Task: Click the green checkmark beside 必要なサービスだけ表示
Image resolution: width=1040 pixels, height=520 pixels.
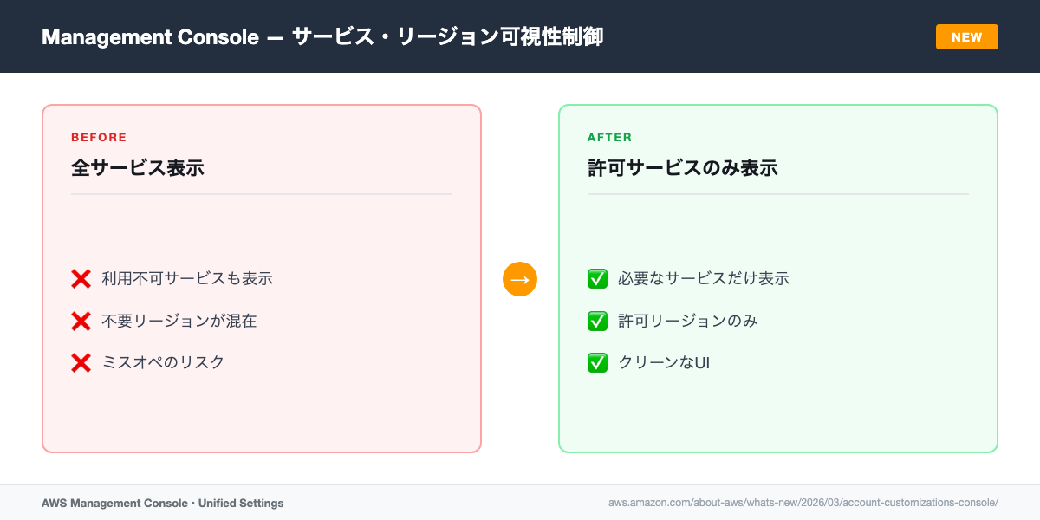Action: [x=597, y=279]
